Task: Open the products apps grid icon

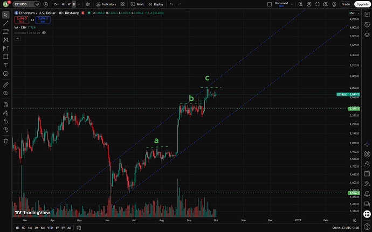Action: click(367, 214)
